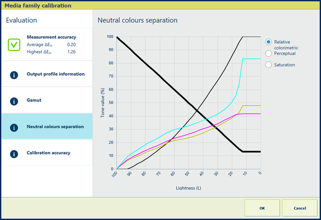This screenshot has height=220, width=321.
Task: Select the Relative colorimetric radio button
Action: (268, 42)
